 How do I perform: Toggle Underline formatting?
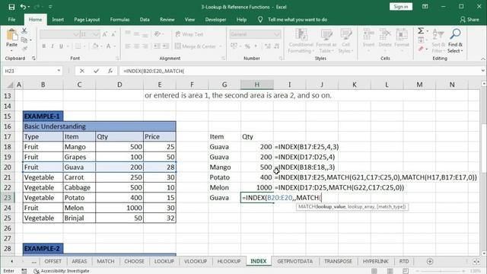tap(61, 46)
